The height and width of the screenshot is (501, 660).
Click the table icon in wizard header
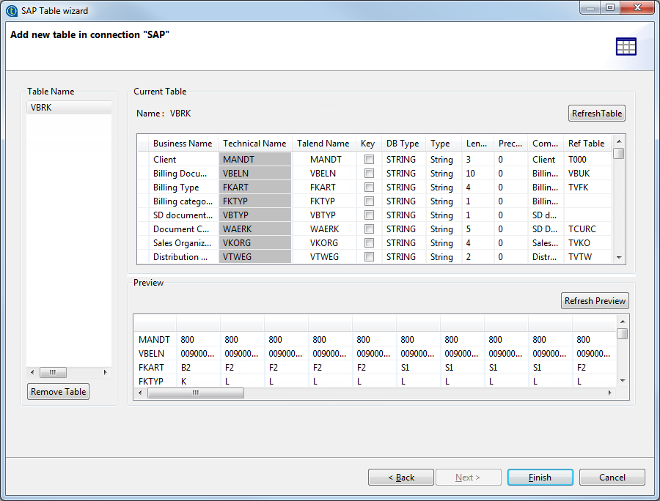(x=626, y=47)
